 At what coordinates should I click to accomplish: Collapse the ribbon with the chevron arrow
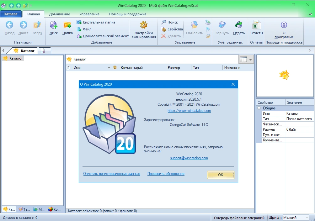click(x=311, y=14)
